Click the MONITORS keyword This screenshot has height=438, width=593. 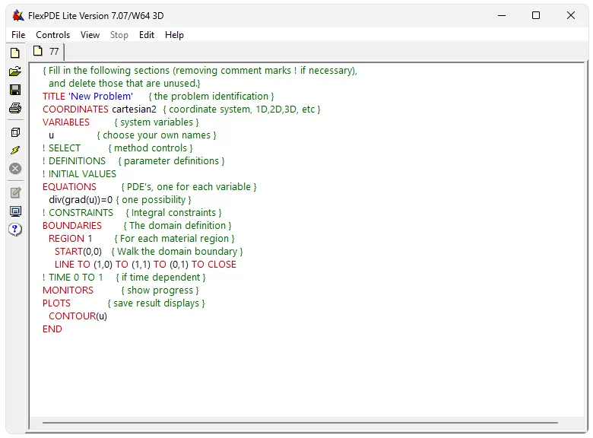[68, 290]
